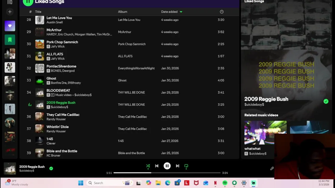Screen dimensions: 335x188
Task: Toggle the green saved check in the right panel
Action: point(326,101)
